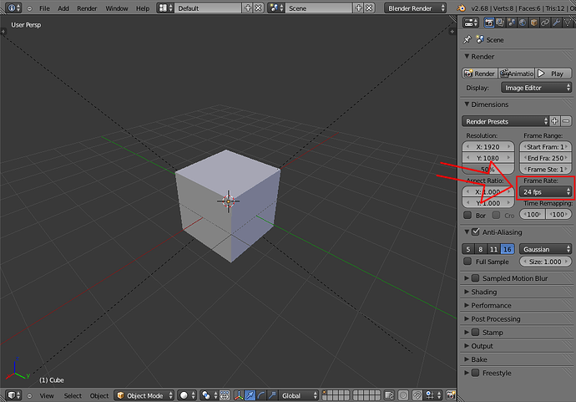Enable proportional editing mode
Screen dimensions: 576x402
click(403, 395)
